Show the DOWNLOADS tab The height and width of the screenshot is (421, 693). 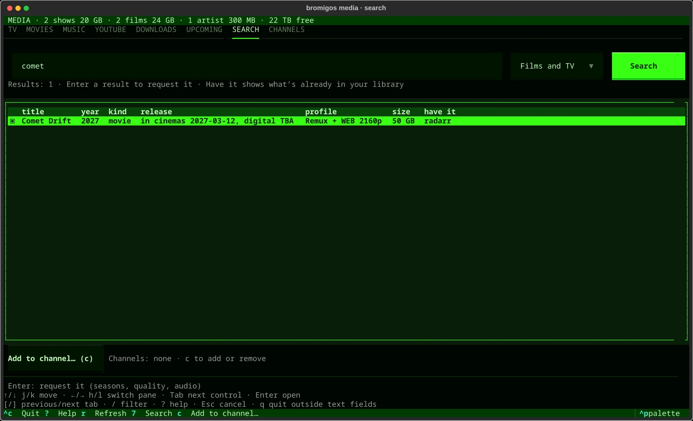[x=156, y=29]
